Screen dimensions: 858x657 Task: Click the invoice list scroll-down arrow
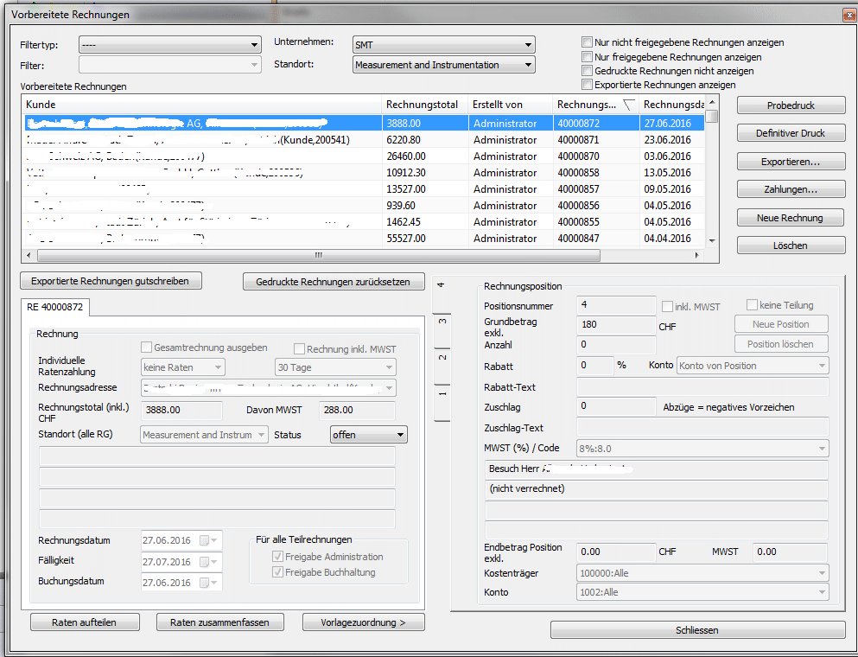click(712, 240)
